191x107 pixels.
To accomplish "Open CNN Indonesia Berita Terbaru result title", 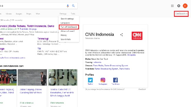I will (x=27, y=26).
